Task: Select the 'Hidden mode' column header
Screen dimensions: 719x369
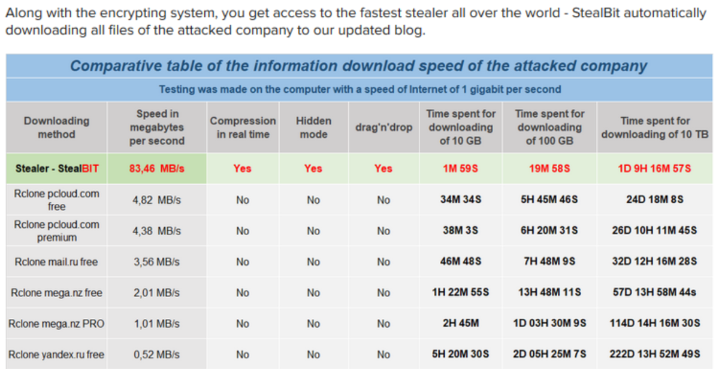Action: [313, 127]
